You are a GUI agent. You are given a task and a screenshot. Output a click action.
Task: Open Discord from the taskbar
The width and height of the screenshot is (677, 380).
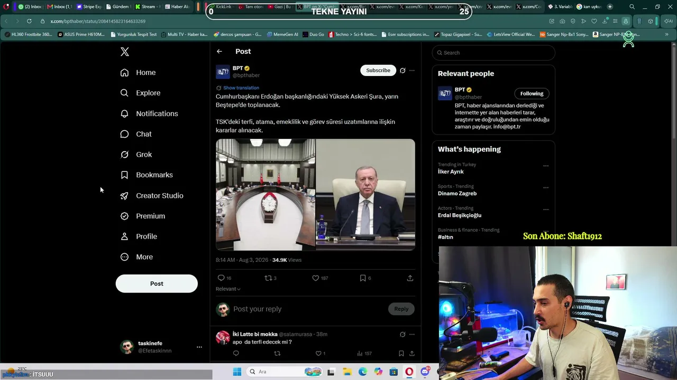click(x=425, y=372)
